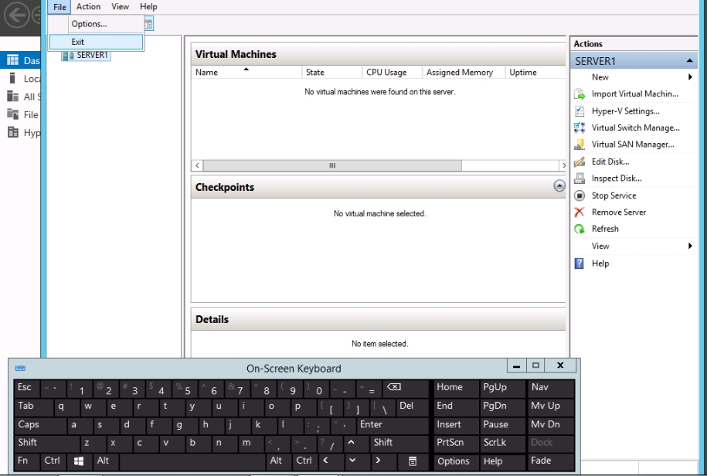Click the Import Virtual Machine icon
The image size is (707, 476).
click(579, 94)
